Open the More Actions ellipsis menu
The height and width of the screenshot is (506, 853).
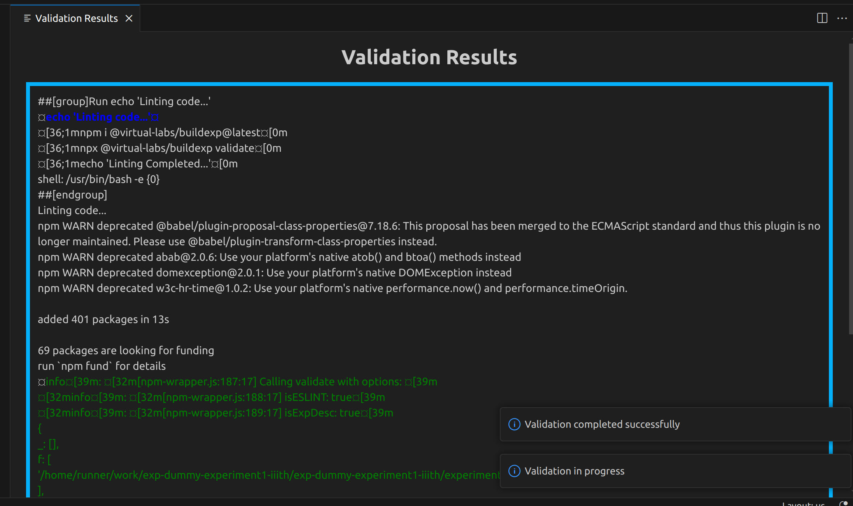(x=842, y=18)
